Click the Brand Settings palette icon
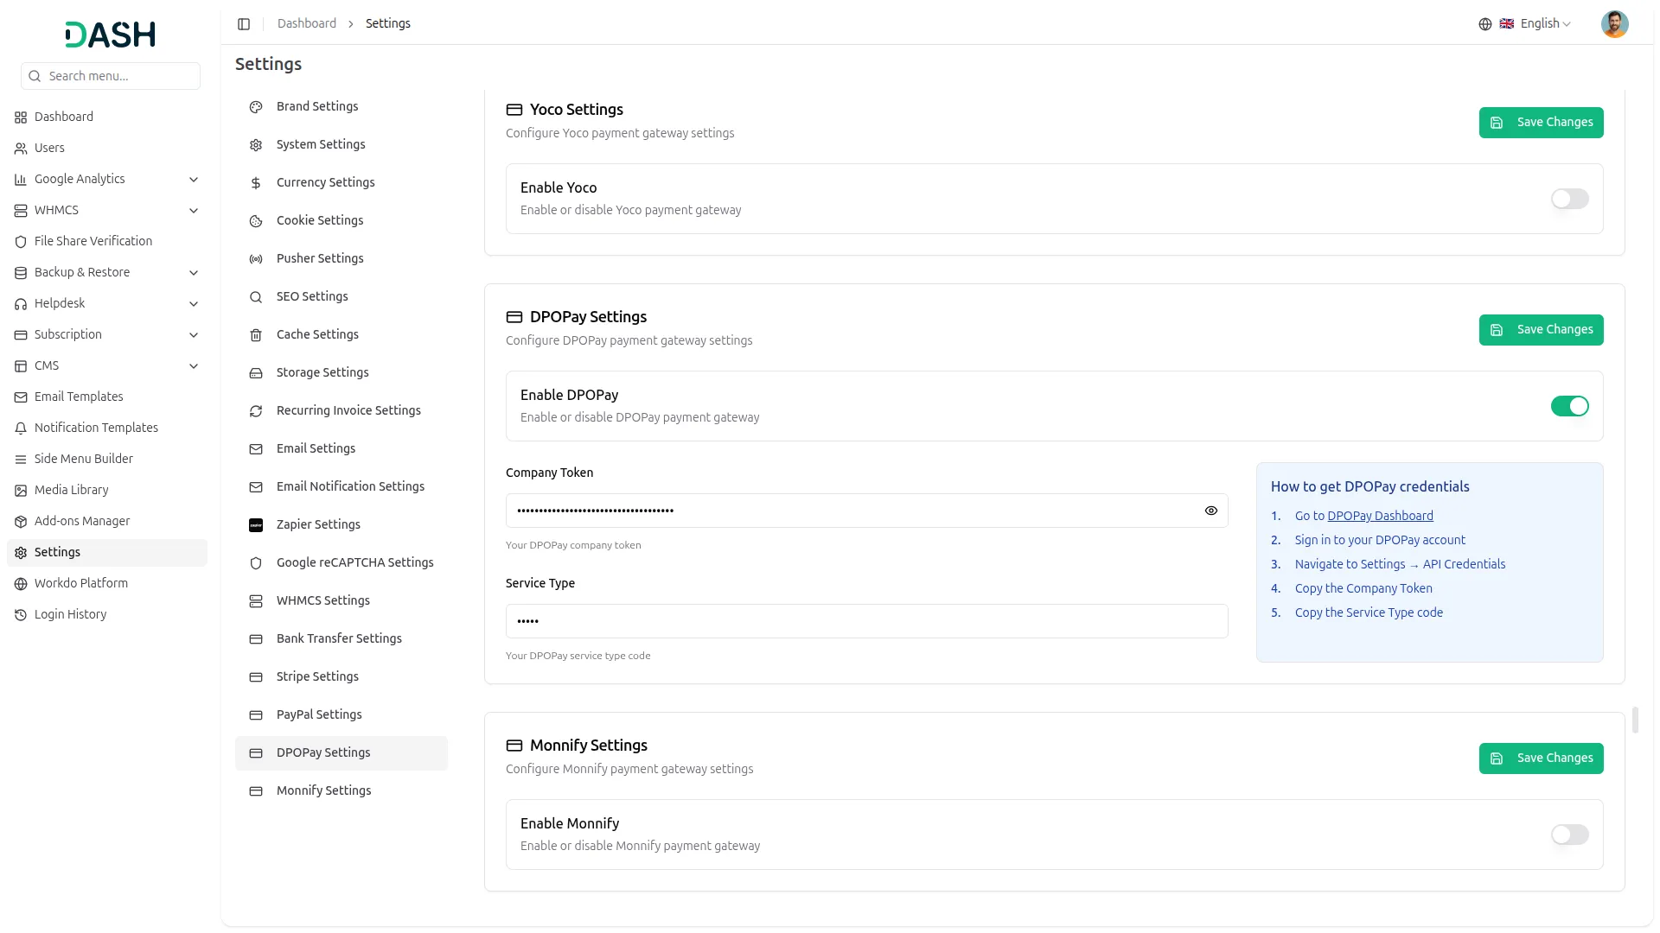 click(x=256, y=107)
